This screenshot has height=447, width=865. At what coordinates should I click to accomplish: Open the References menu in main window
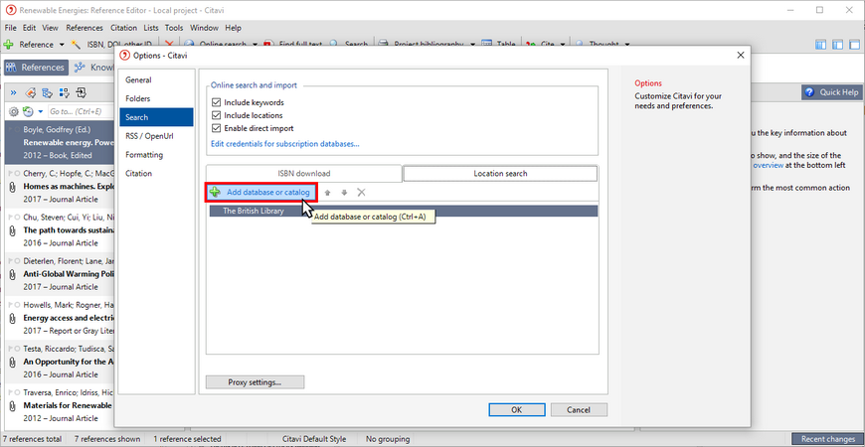click(x=85, y=28)
